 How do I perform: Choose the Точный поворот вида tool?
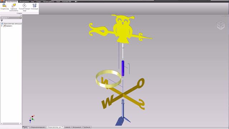[25, 7]
